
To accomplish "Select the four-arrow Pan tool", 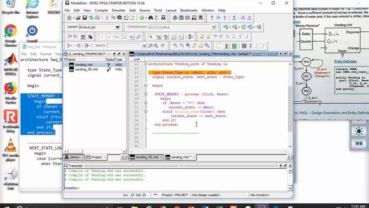I will pos(166,37).
